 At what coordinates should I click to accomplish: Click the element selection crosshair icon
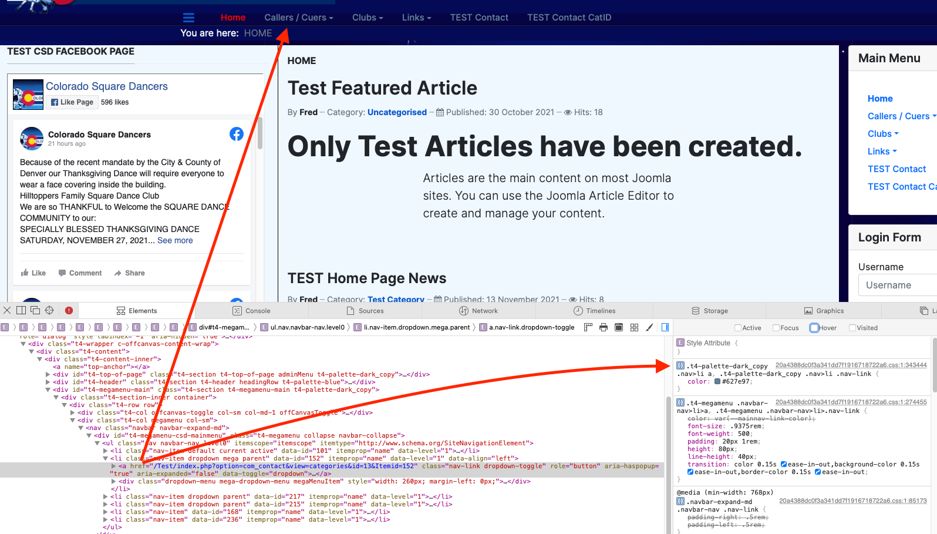49,310
